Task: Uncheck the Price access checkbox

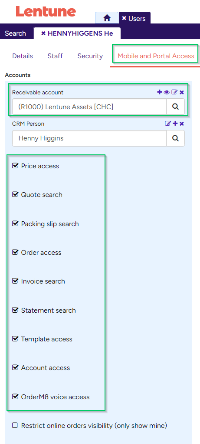Action: 15,166
